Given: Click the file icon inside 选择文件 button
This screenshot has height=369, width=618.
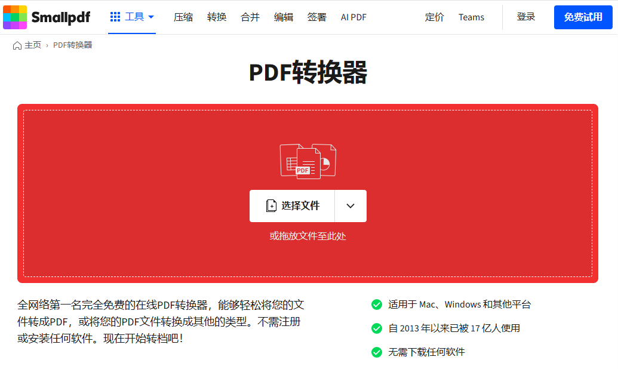Looking at the screenshot, I should pos(271,206).
